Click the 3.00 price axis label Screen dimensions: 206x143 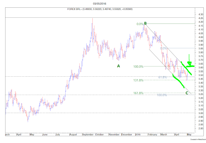201,113
